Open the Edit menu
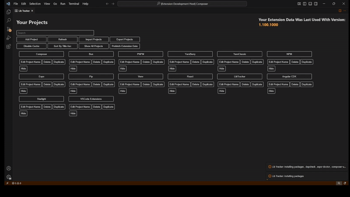This screenshot has width=350, height=197. [x=24, y=4]
